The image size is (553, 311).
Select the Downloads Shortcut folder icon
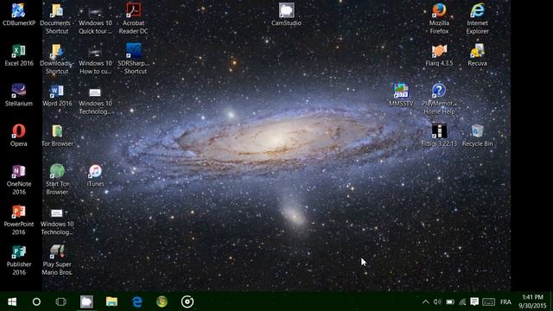coord(57,59)
